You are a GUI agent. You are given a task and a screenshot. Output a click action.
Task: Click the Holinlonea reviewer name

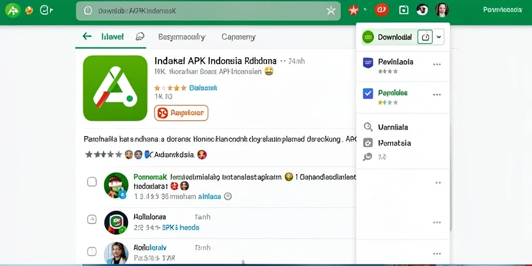coord(150,217)
